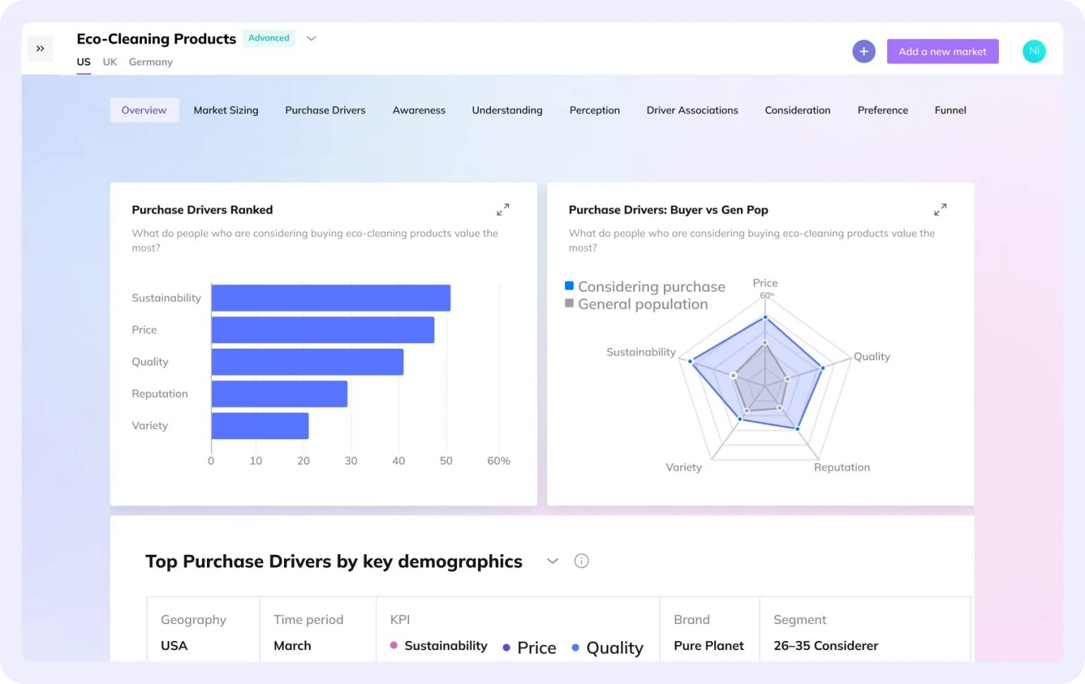Open the Perception navigation tab
The width and height of the screenshot is (1085, 684).
tap(594, 110)
